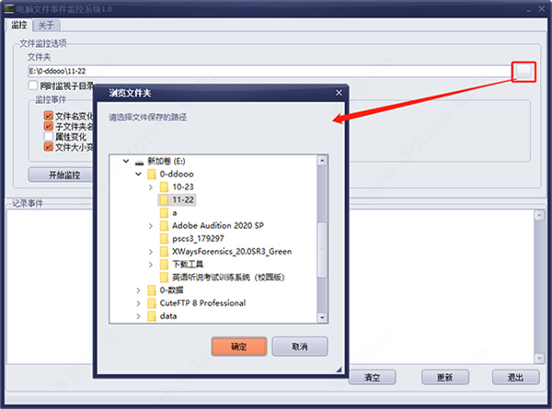Image resolution: width=552 pixels, height=409 pixels.
Task: Switch to the 监控 tab
Action: [19, 25]
